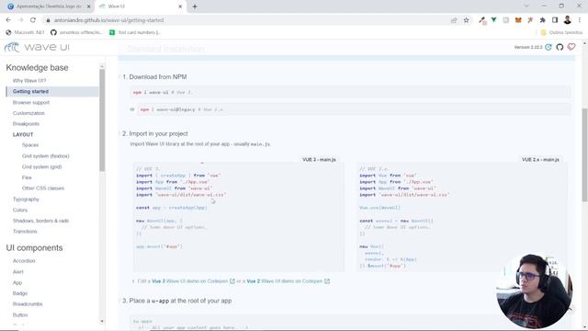Click the share page icon in the address bar
The image size is (588, 331).
pyautogui.click(x=454, y=20)
